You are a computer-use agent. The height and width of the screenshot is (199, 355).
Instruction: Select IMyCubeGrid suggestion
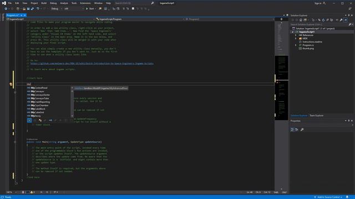click(37, 112)
